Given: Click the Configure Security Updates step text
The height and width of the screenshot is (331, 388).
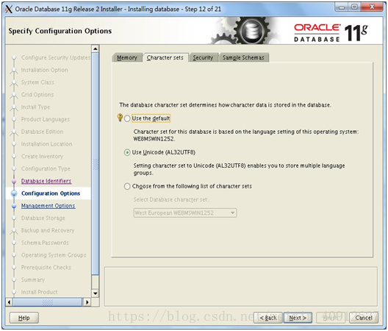Looking at the screenshot, I should pos(56,57).
